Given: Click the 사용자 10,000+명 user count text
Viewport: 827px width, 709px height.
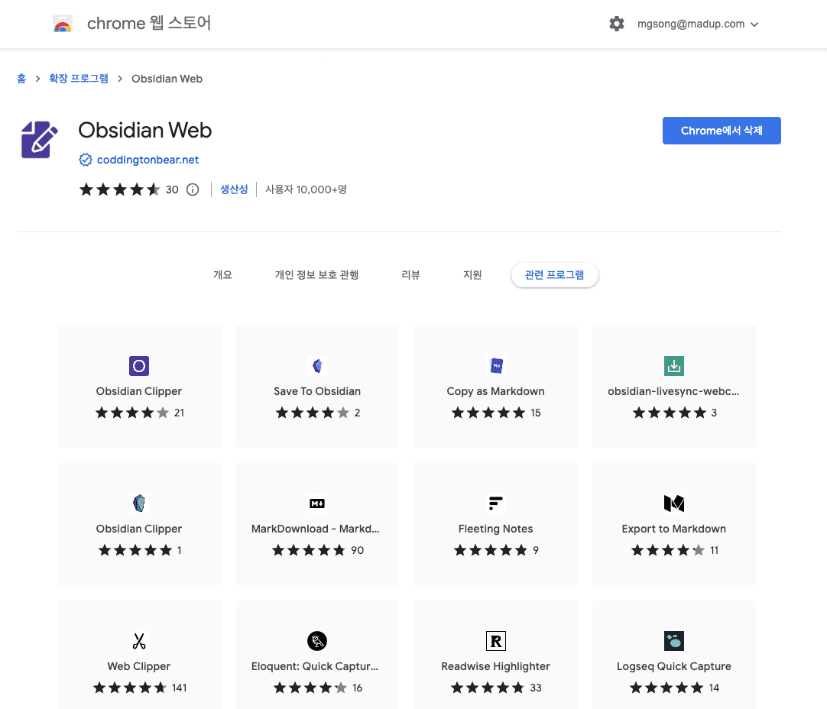Looking at the screenshot, I should [x=306, y=189].
